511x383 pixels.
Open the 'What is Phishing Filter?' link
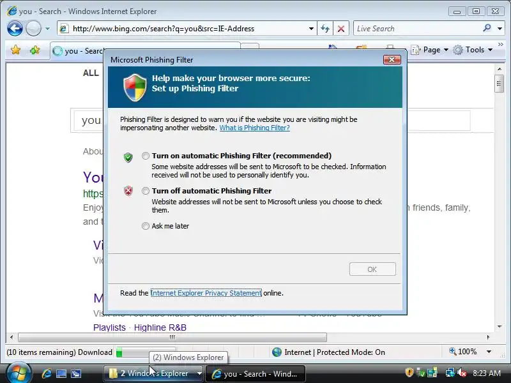(x=254, y=128)
